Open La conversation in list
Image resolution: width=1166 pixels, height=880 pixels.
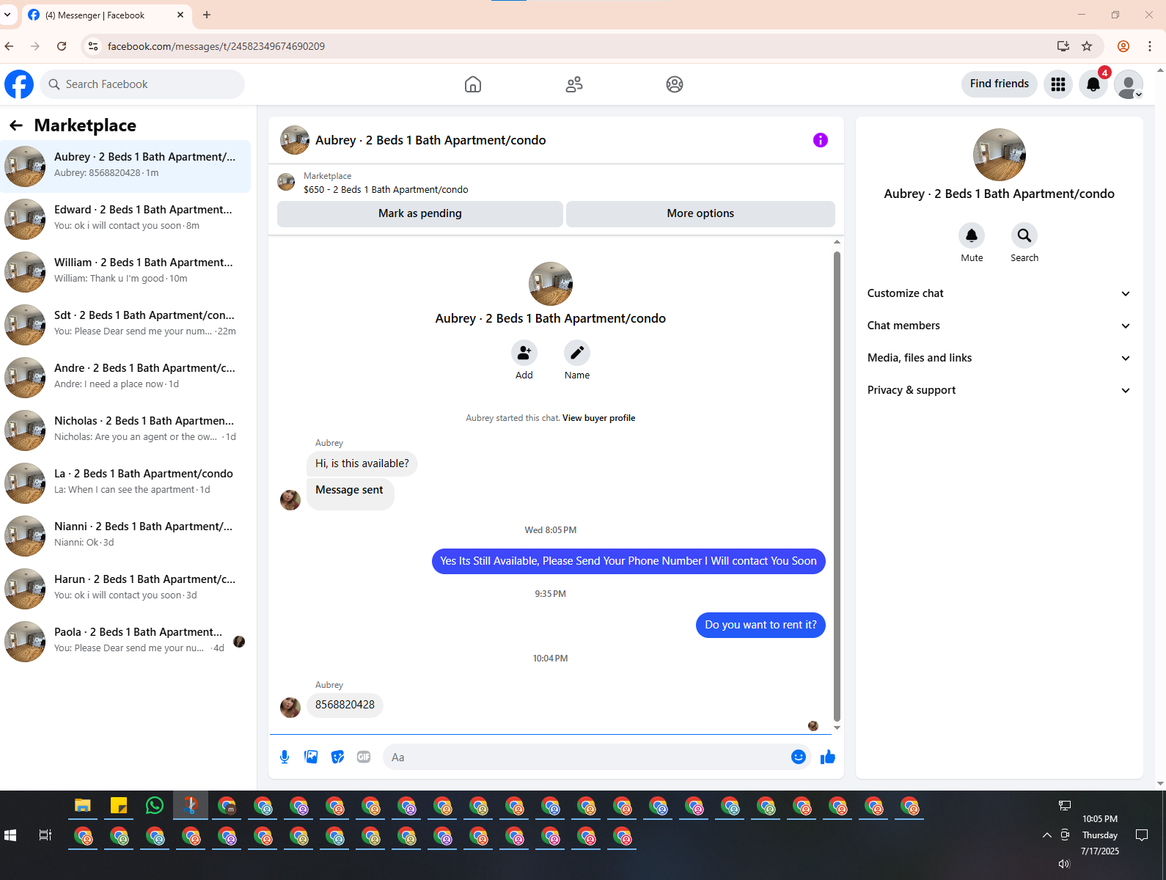(125, 483)
